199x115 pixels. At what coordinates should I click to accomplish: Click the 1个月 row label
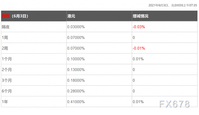7,59
